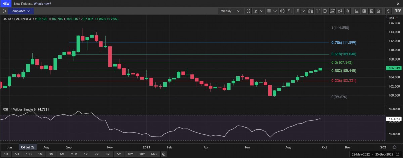Click the events circled E icon
Screen dimensions: 403x158
(282, 11)
